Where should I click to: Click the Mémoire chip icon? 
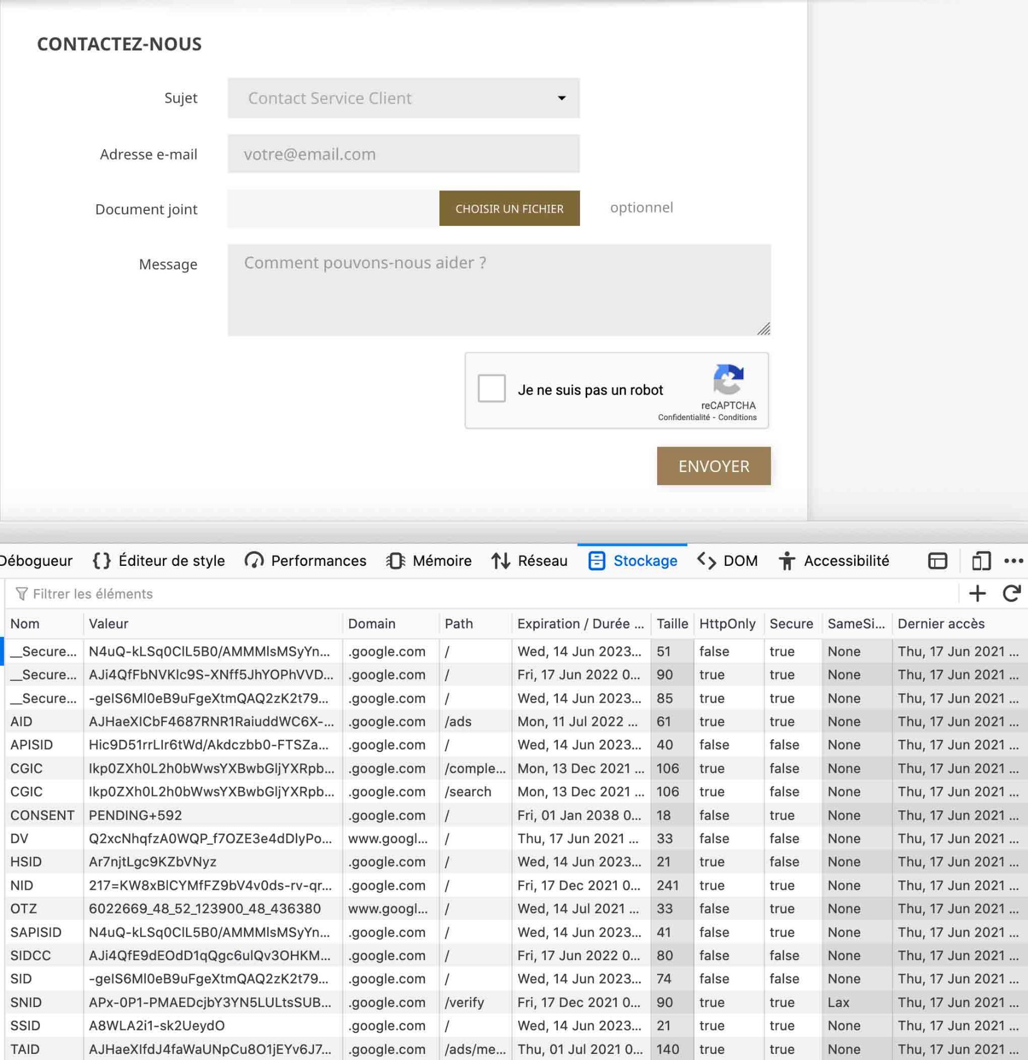tap(396, 561)
